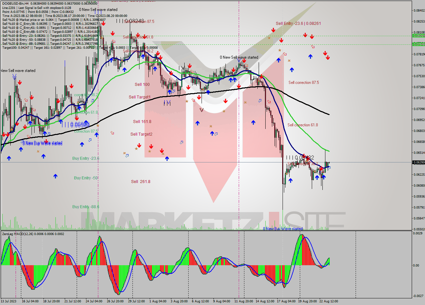Screen dimensions: 425x305
Task: Select the Sell %20 @ Entry -88 line
Action: (x=50, y=43)
